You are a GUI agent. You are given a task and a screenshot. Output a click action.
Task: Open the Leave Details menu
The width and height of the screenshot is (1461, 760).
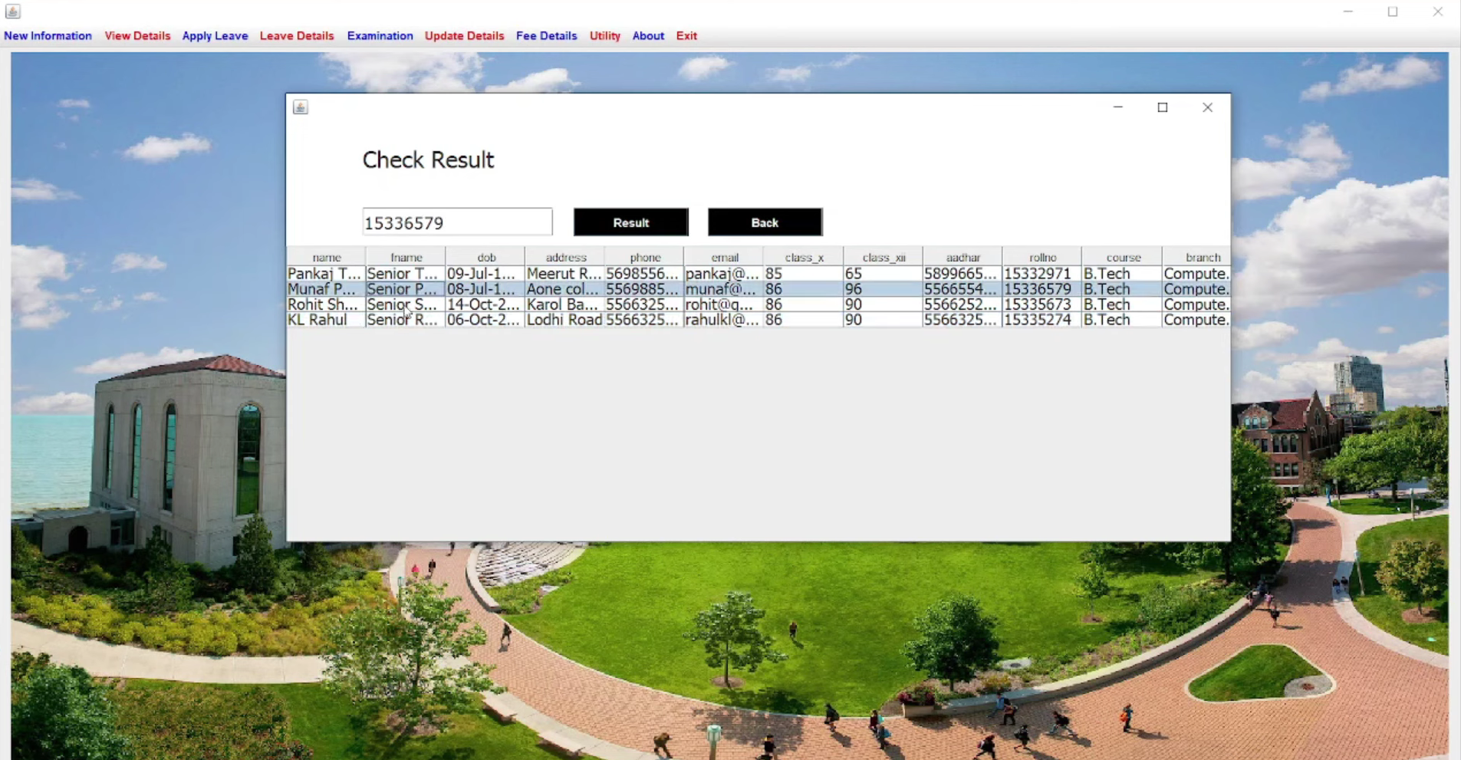(x=296, y=35)
